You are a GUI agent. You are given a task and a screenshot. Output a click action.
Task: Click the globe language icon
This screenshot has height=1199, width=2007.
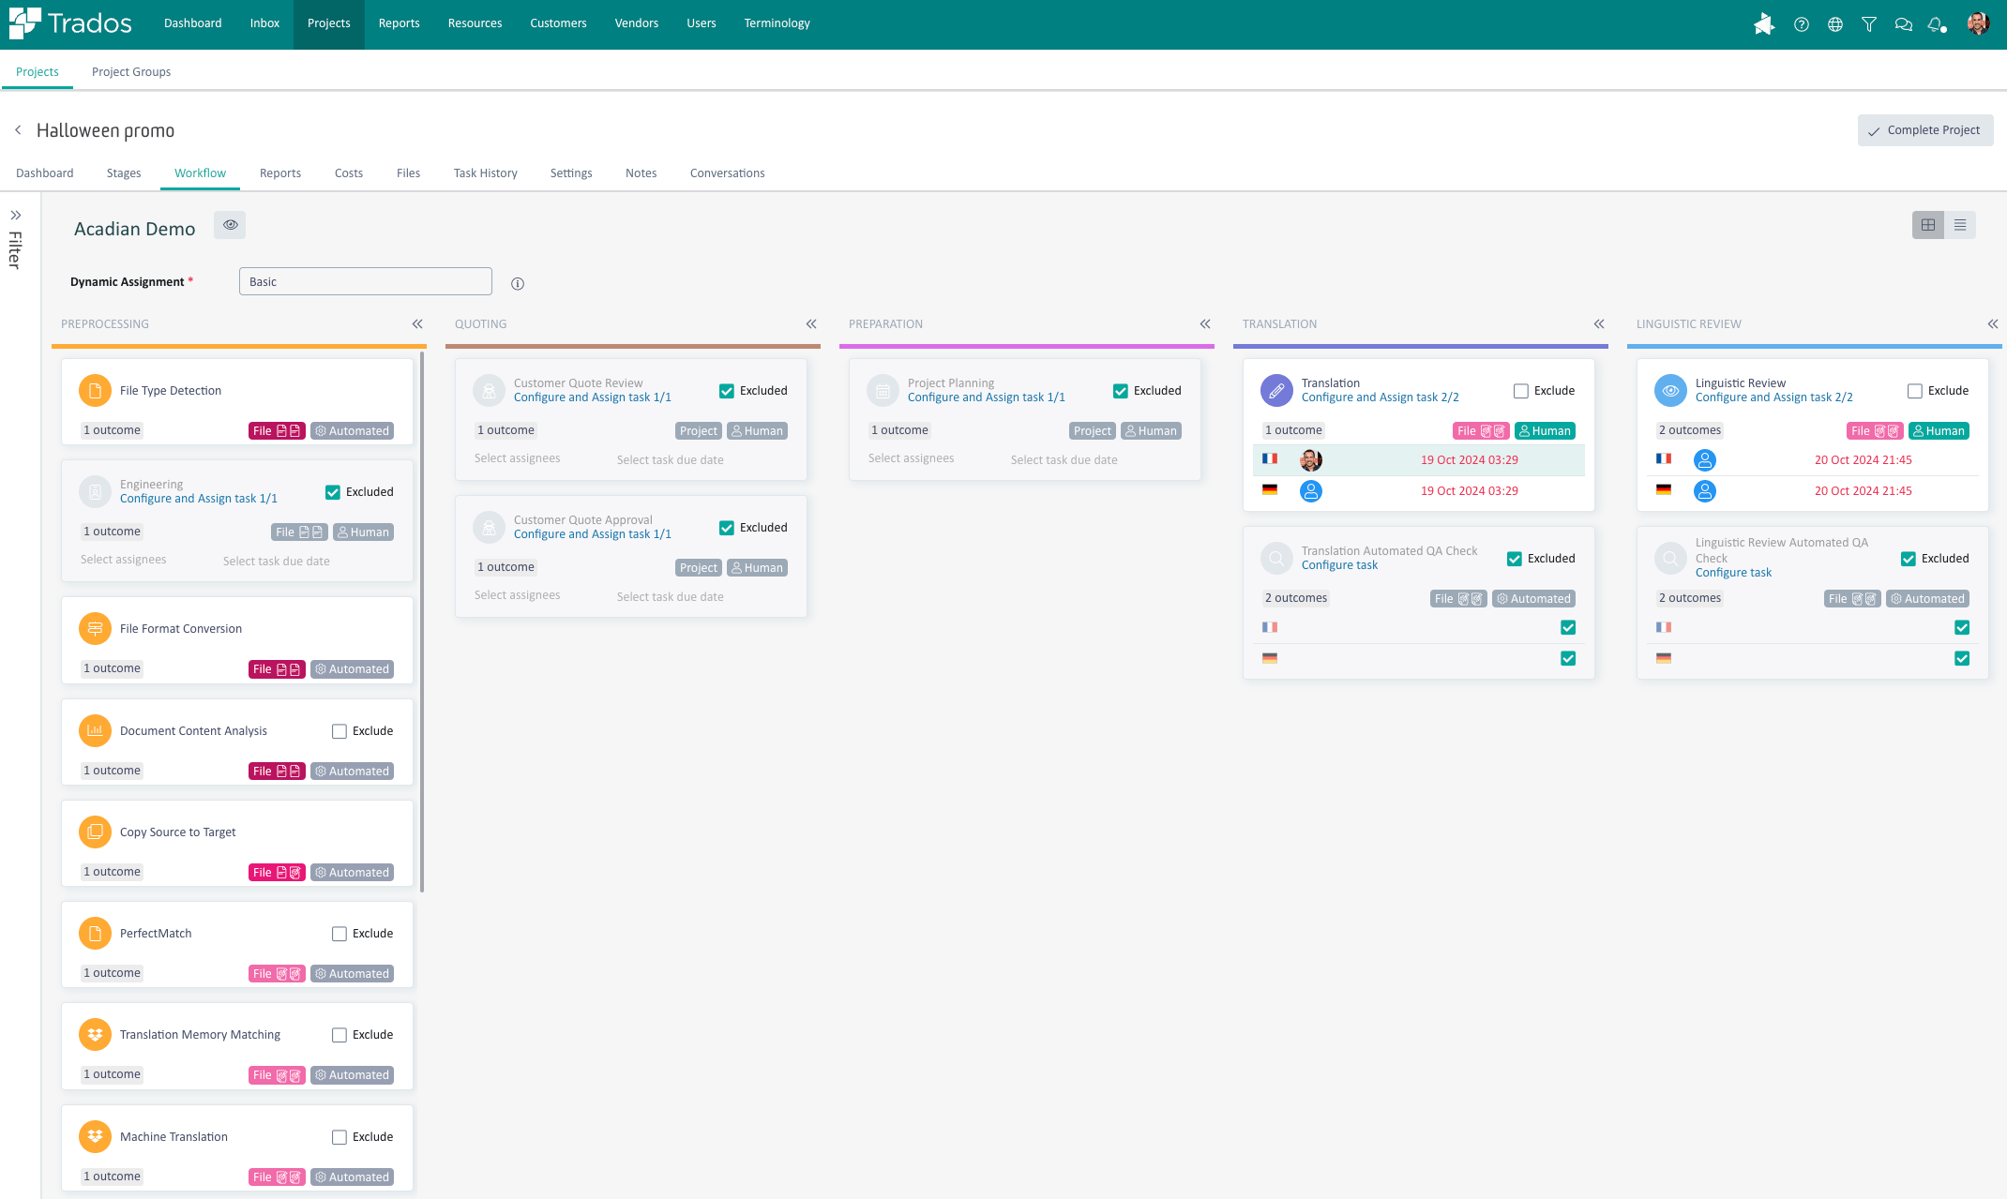1835,24
